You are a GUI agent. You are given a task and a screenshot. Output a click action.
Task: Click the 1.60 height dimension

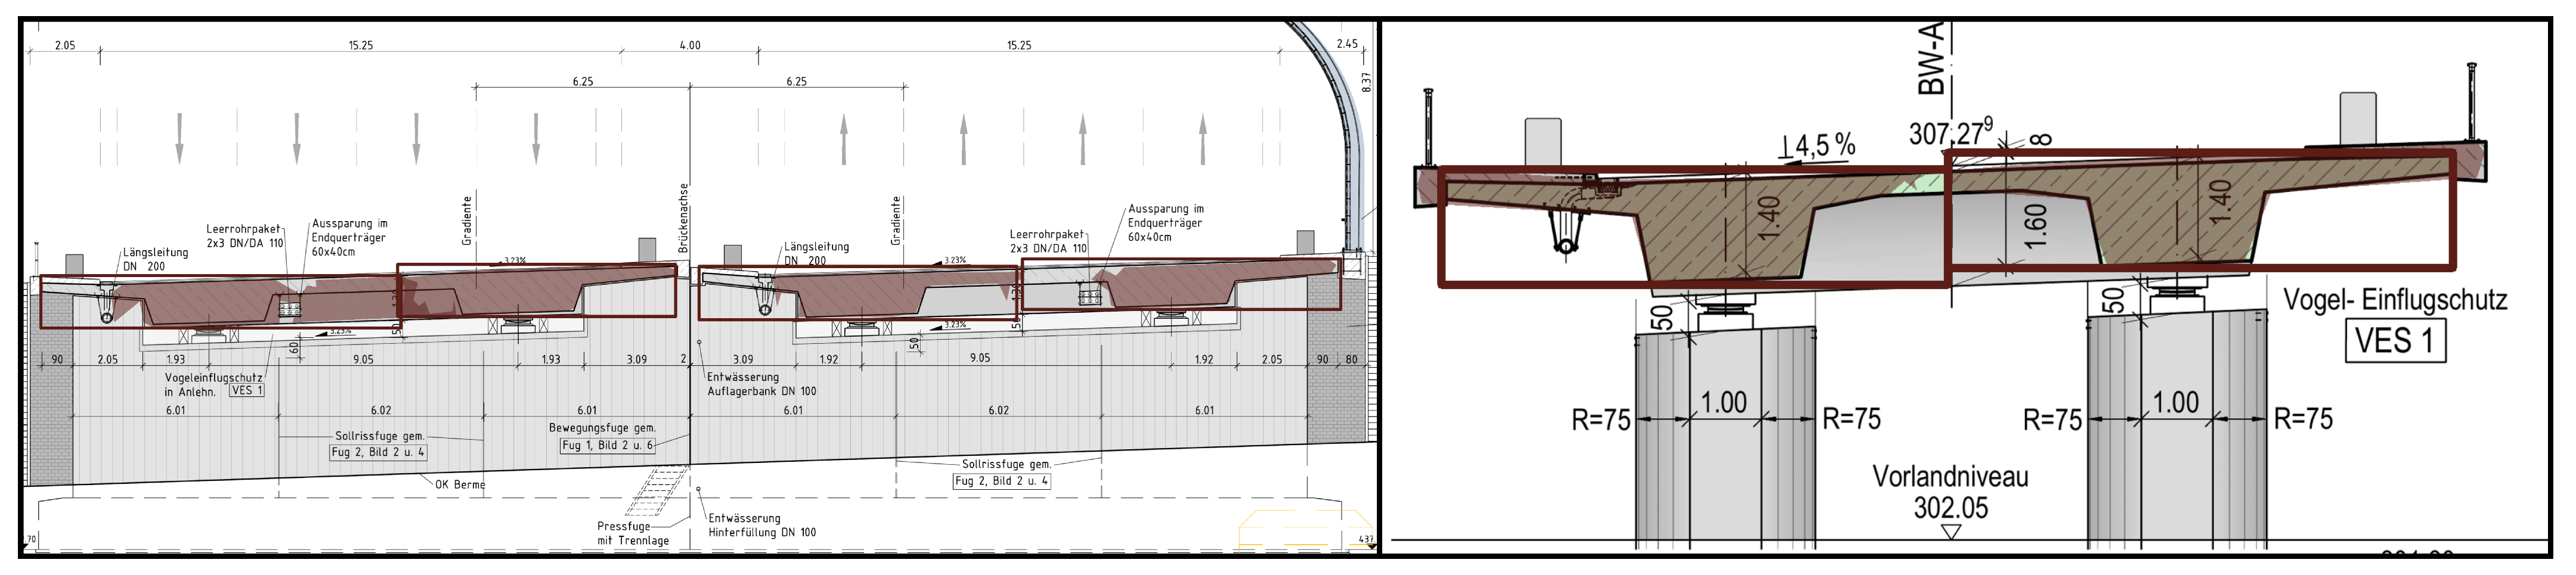pos(2035,225)
